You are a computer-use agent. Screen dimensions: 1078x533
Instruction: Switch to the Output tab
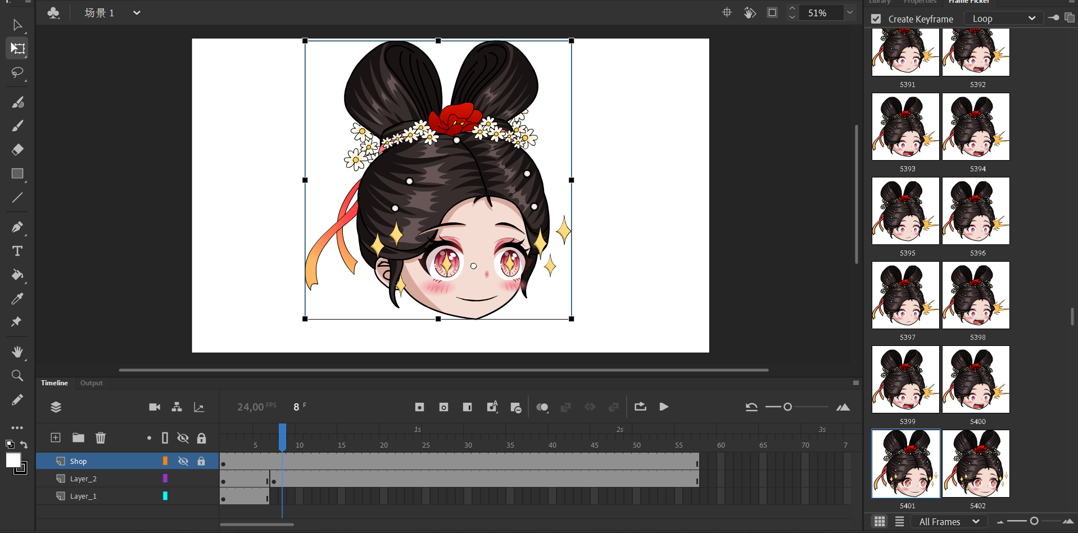(91, 383)
